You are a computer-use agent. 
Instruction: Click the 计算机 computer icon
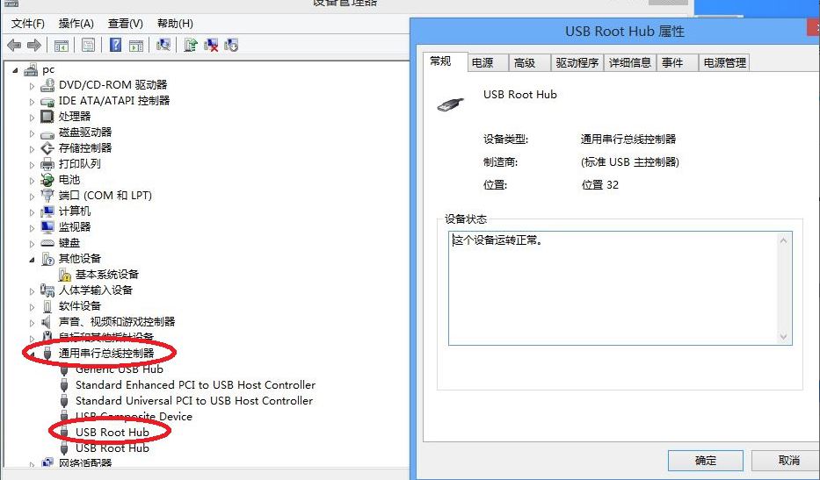click(x=47, y=211)
